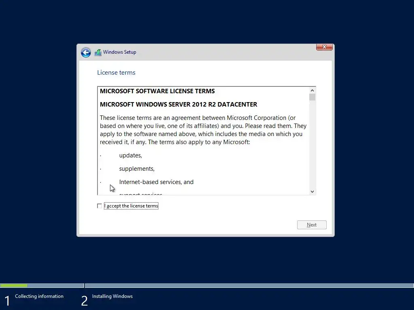414x310 pixels.
Task: Click the paragraph starting 'These license terms'
Action: (x=203, y=130)
